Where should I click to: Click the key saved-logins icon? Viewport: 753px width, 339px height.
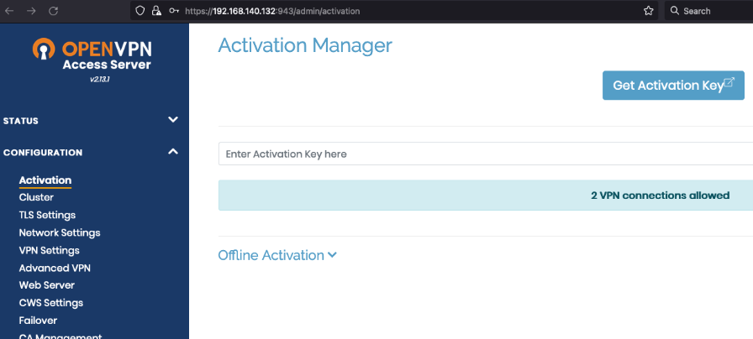174,11
